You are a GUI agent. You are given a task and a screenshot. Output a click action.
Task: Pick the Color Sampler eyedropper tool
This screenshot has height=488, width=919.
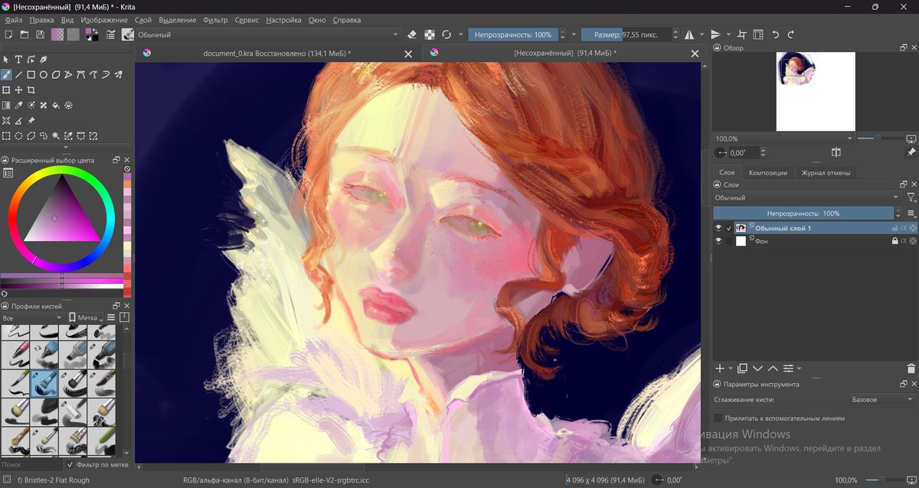(x=19, y=106)
